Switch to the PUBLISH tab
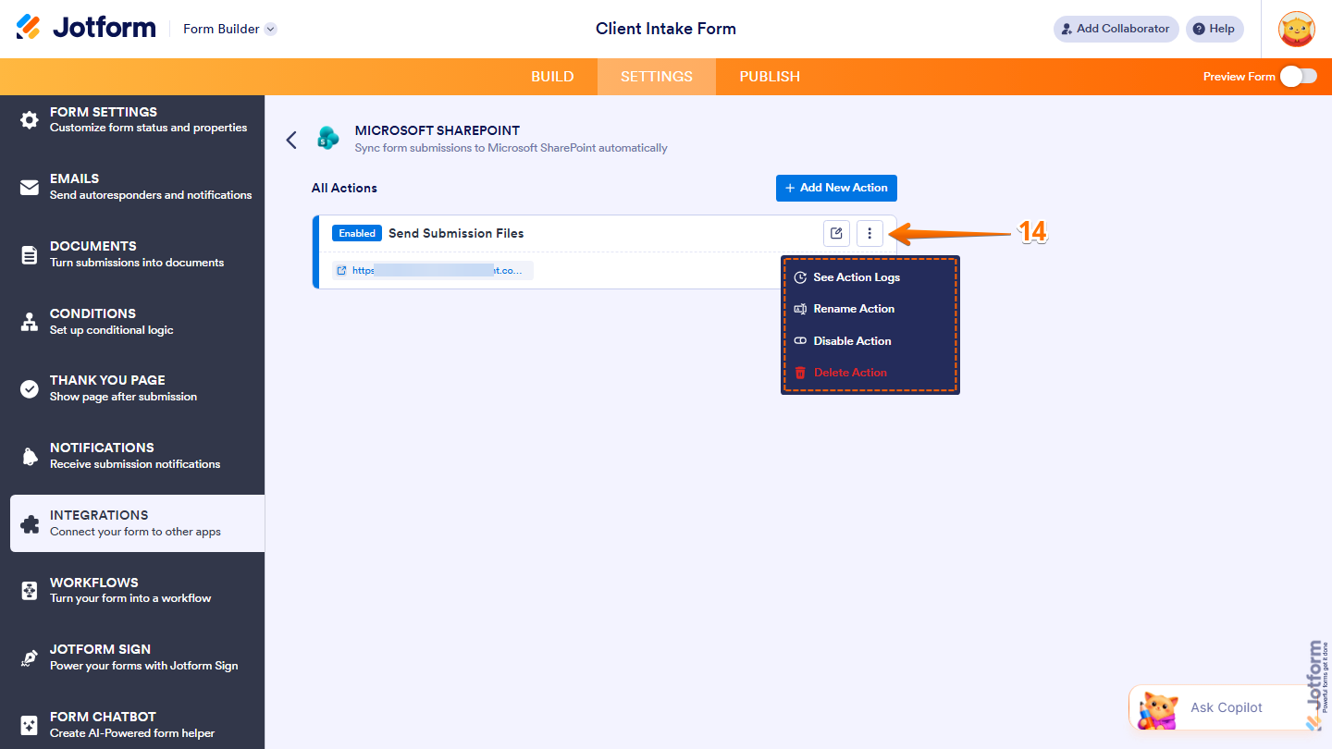1332x749 pixels. pyautogui.click(x=769, y=77)
